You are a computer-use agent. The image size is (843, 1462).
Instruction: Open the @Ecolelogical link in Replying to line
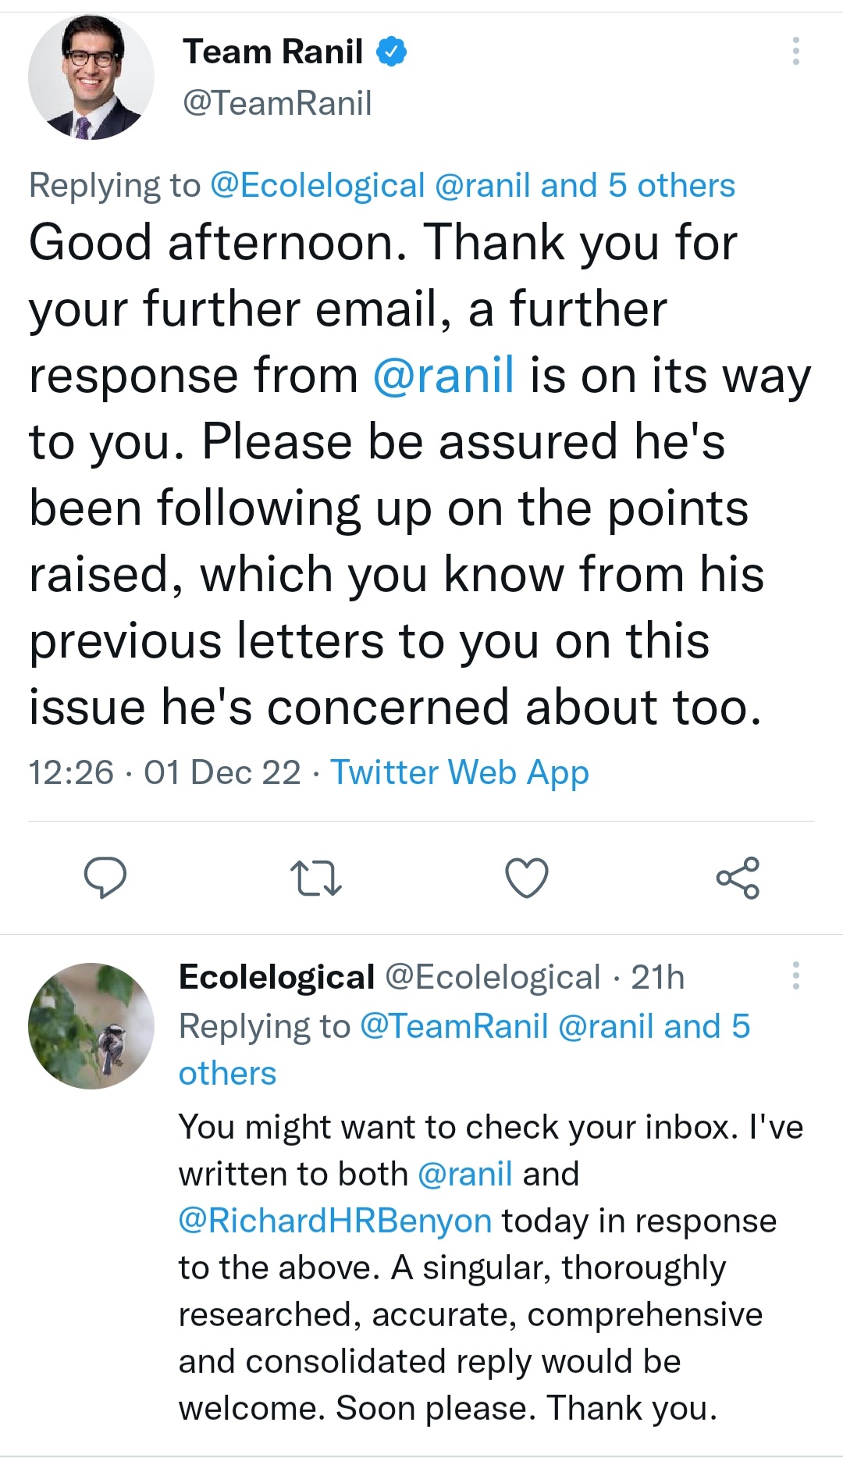click(x=317, y=186)
